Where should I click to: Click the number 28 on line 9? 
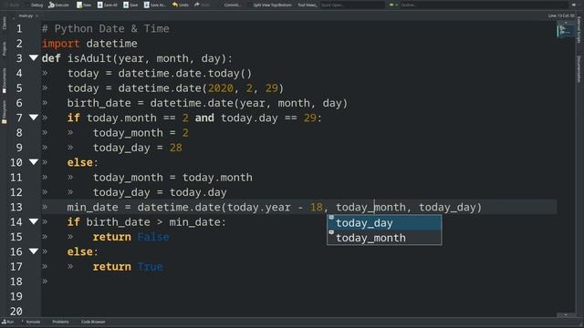point(176,148)
